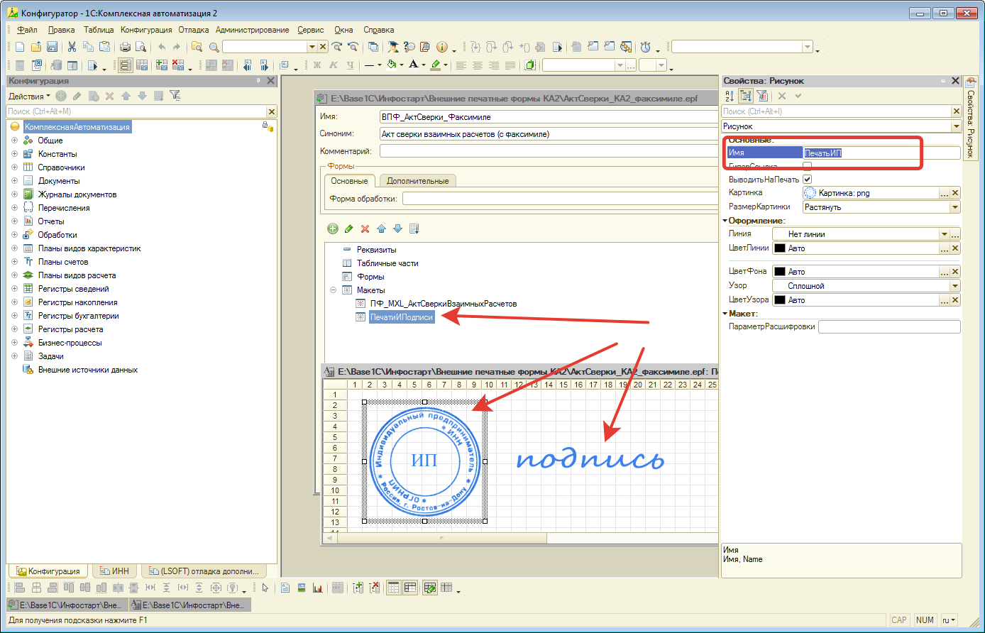
Task: Open the Действия dropdown in Конфигурация panel
Action: click(29, 96)
